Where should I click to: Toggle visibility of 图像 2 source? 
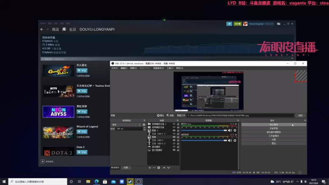point(174,130)
